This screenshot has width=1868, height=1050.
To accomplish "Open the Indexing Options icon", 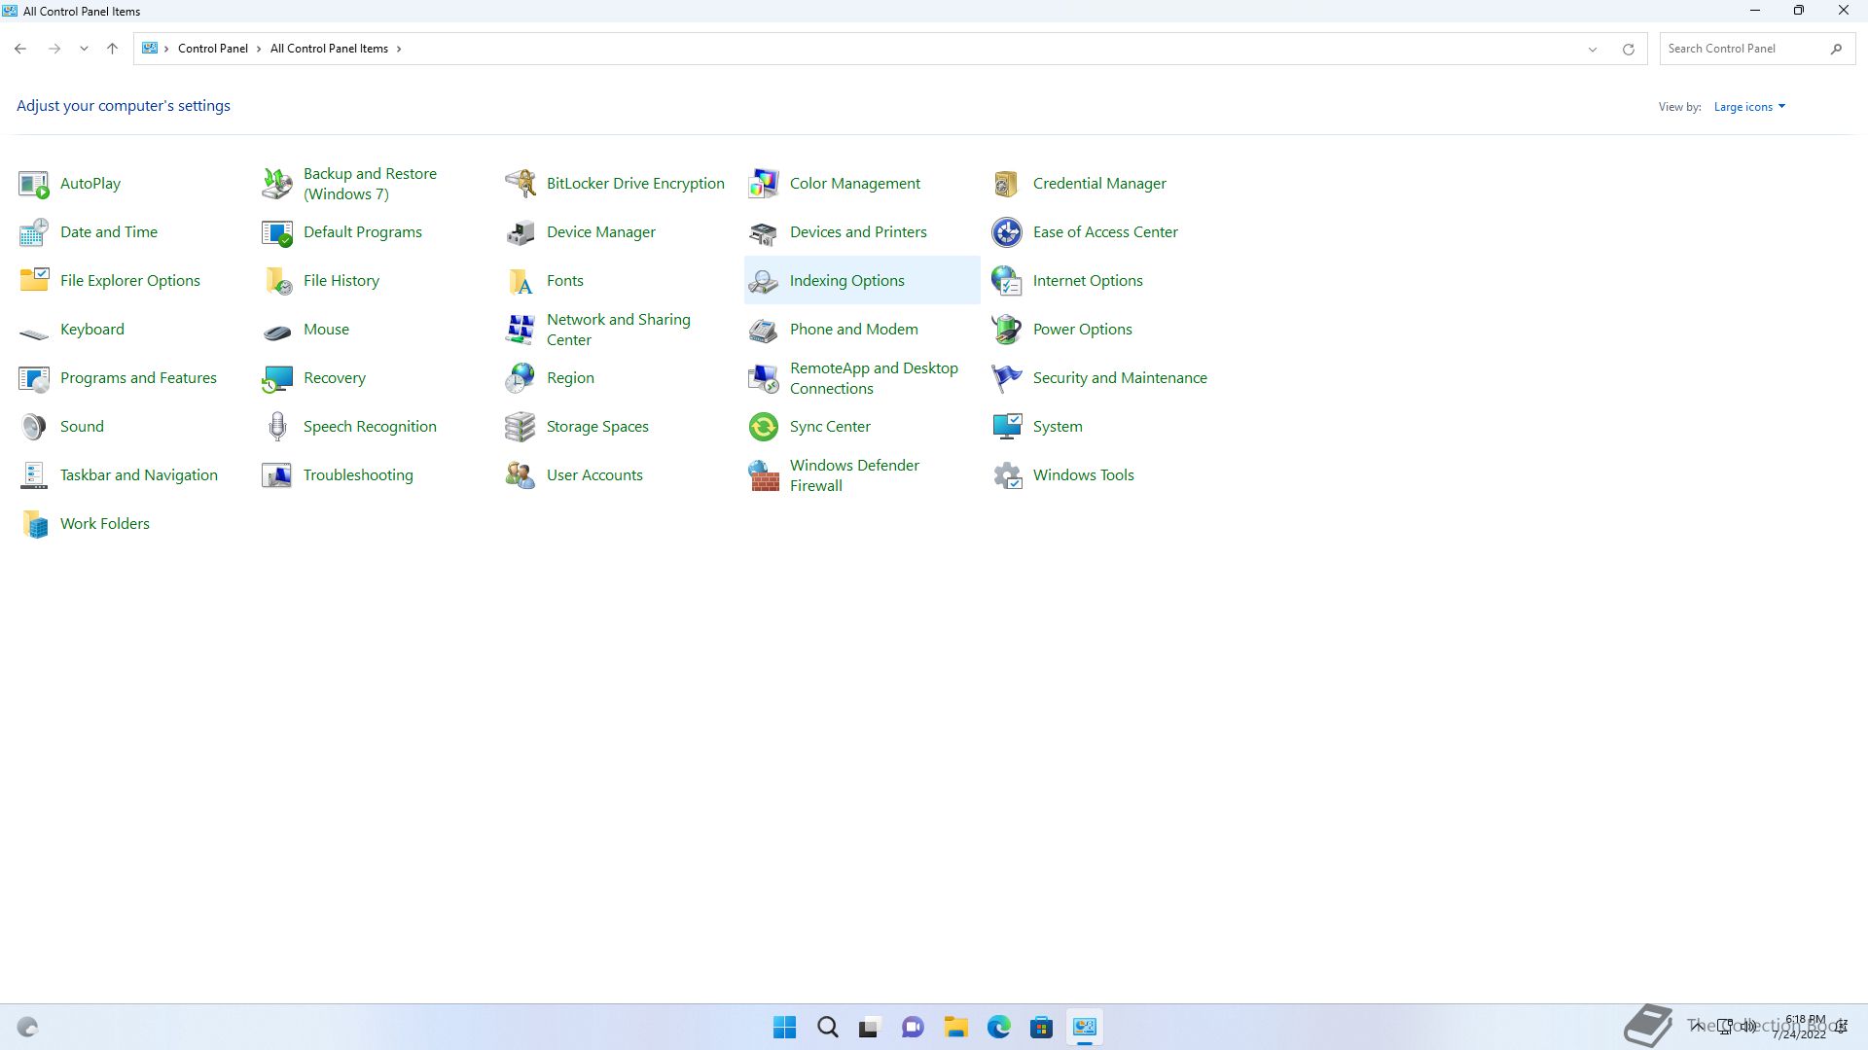I will pos(764,281).
